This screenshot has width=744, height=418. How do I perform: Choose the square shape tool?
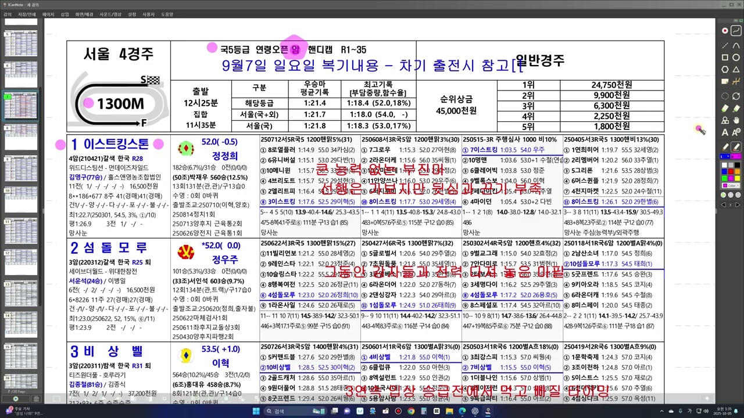725,57
